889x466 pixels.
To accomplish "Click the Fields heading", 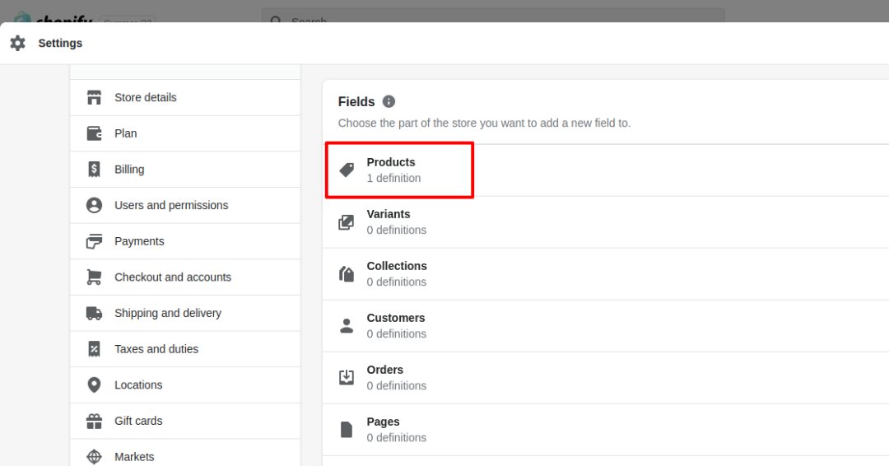I will (356, 101).
